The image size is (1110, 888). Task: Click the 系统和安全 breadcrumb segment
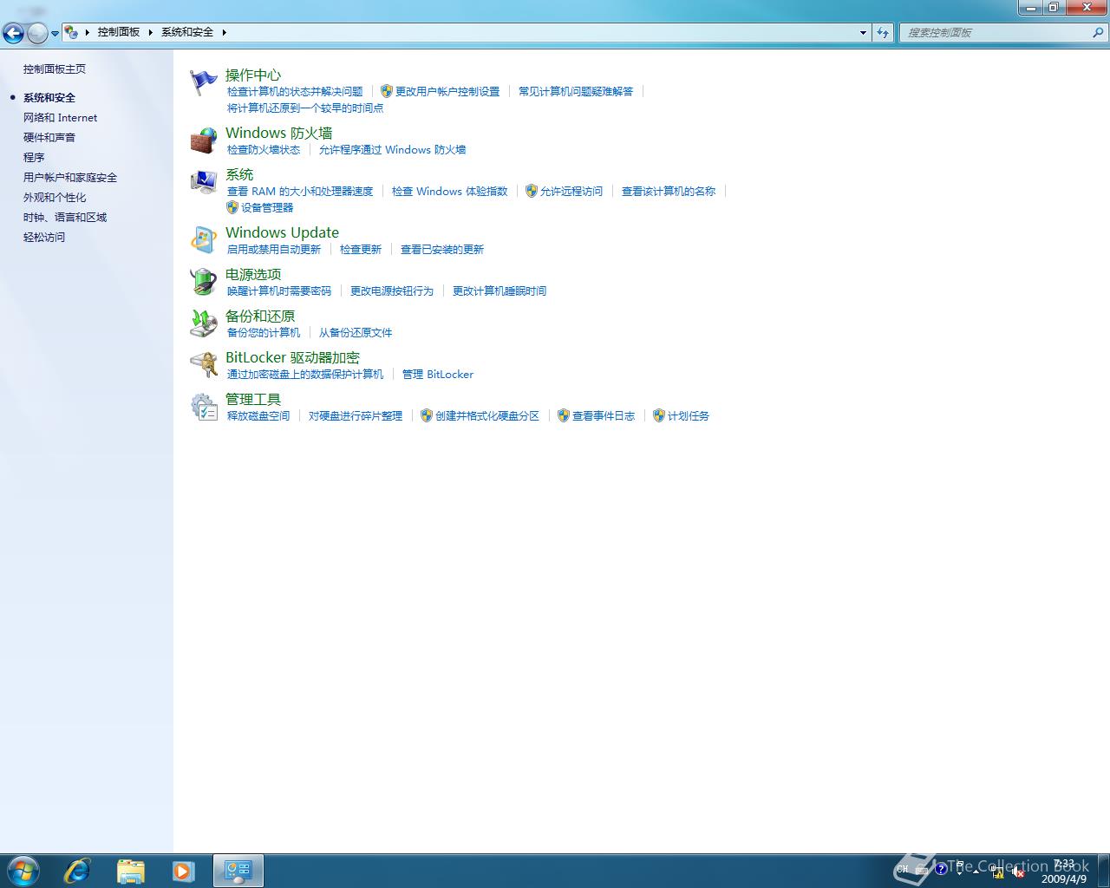pyautogui.click(x=187, y=32)
